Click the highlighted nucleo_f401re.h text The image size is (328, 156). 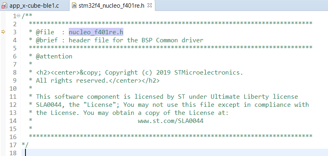point(96,32)
